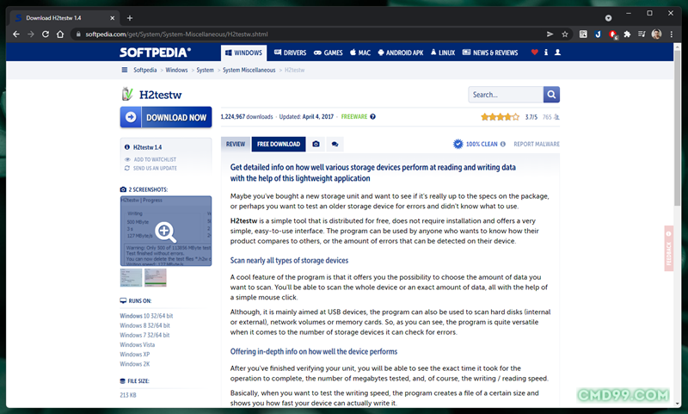Go back using the browser back arrow

point(16,34)
